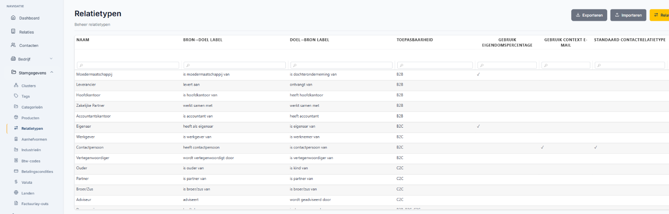
Task: Click the Clusters hierarchy icon
Action: pyautogui.click(x=16, y=86)
